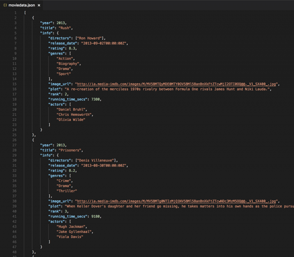Click the Prisoners plot text
This screenshot has height=257, width=294.
(179, 206)
